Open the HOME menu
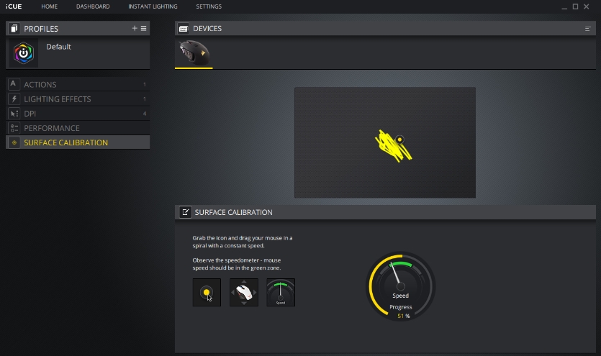601x356 pixels. (49, 6)
